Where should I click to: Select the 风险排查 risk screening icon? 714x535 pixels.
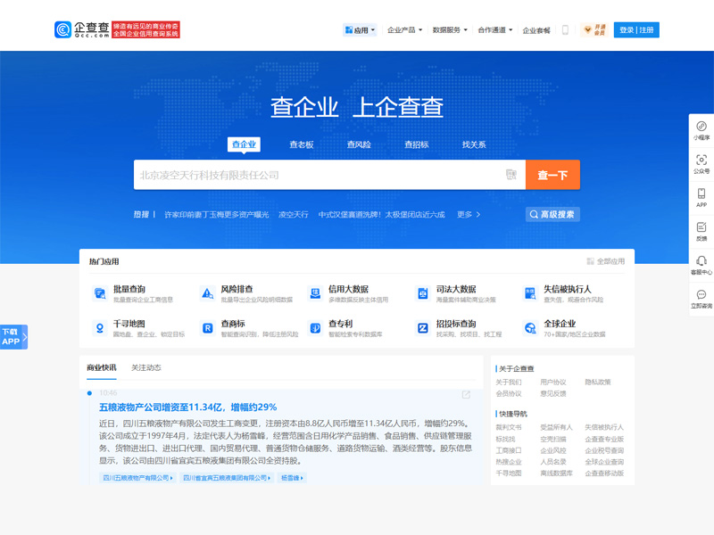(x=208, y=292)
